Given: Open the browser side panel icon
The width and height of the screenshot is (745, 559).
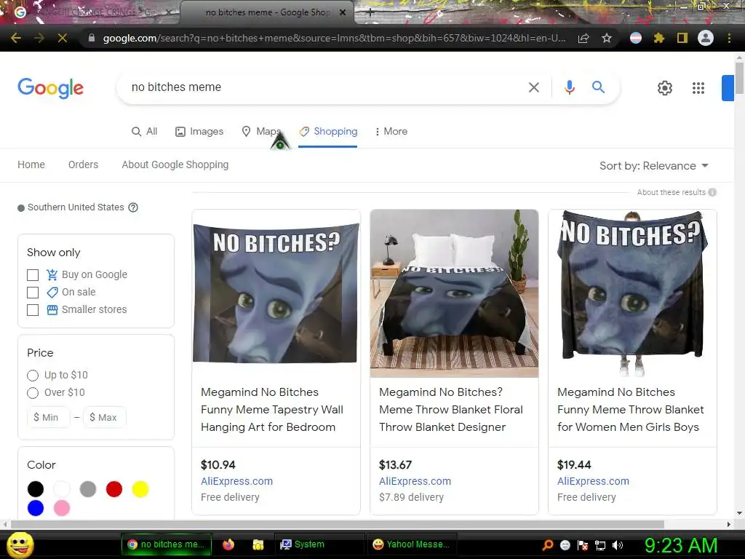Looking at the screenshot, I should pos(682,38).
